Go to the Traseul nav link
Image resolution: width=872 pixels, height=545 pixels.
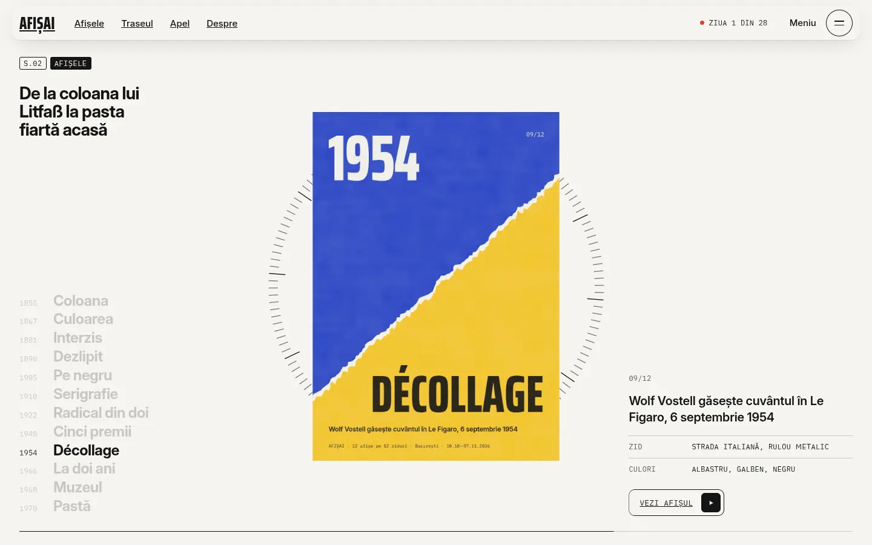(137, 24)
